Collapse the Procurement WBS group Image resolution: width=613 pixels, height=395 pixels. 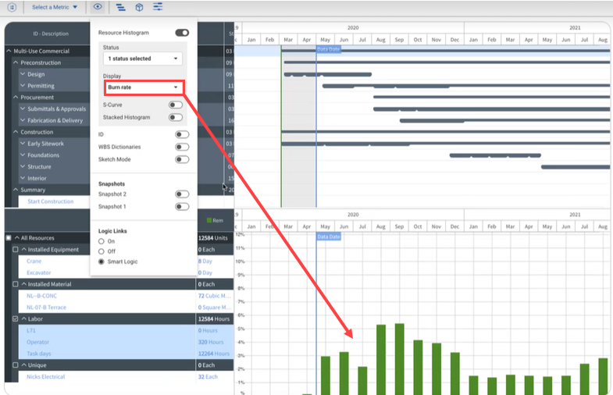(x=16, y=98)
